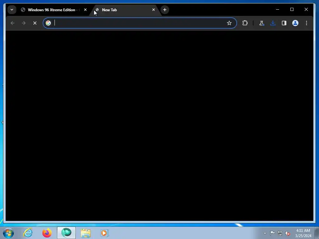Select the New Tab tab

pos(125,10)
